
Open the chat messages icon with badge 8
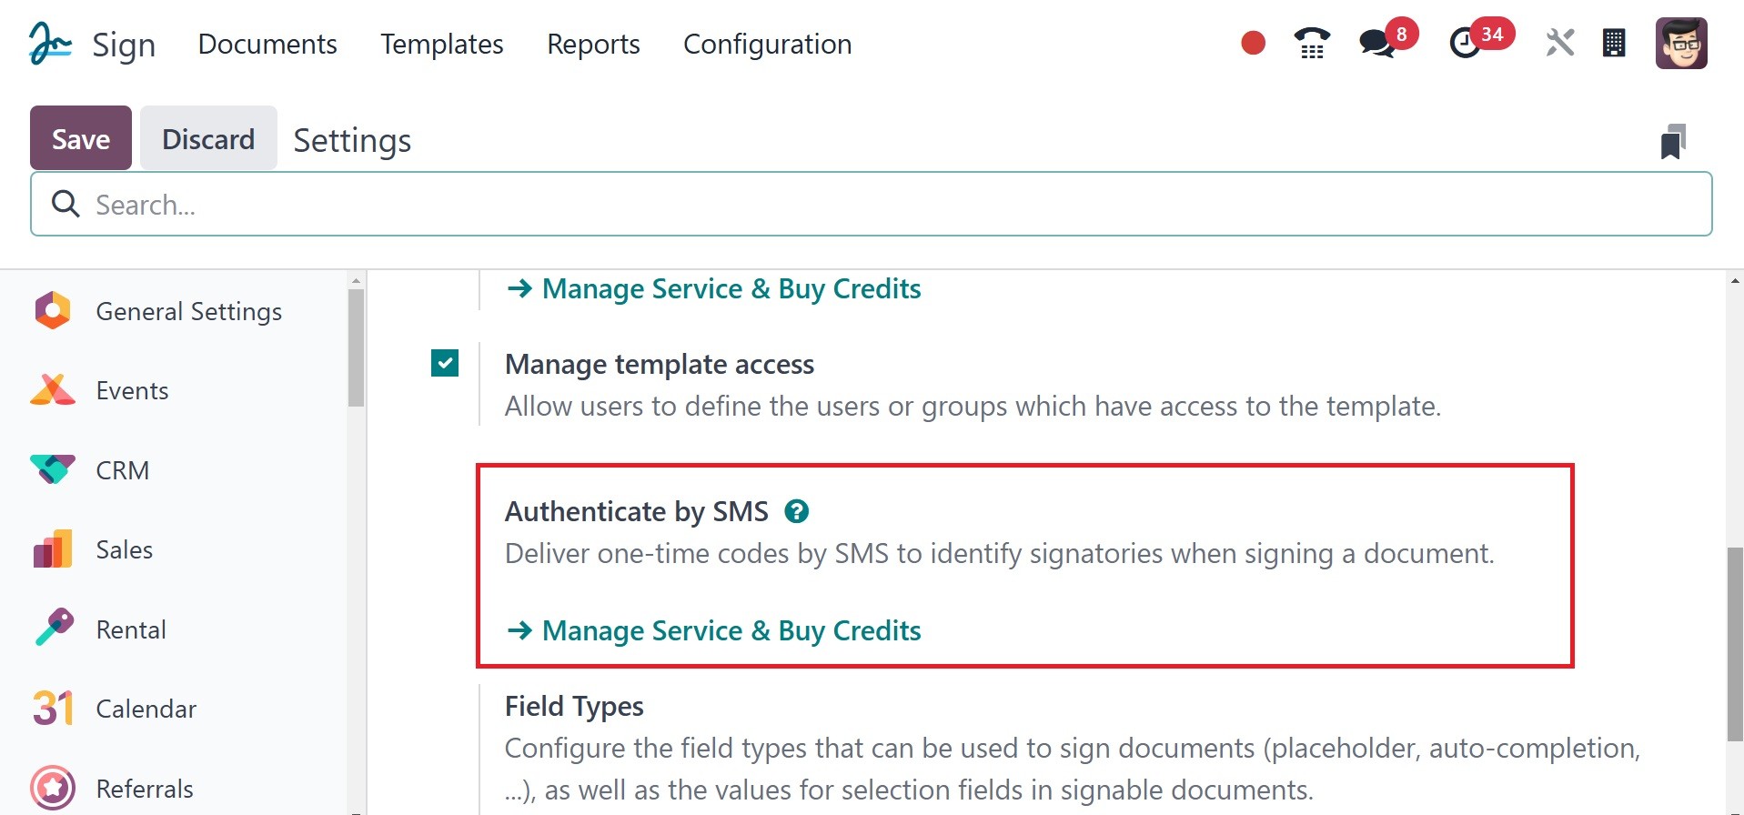point(1377,43)
